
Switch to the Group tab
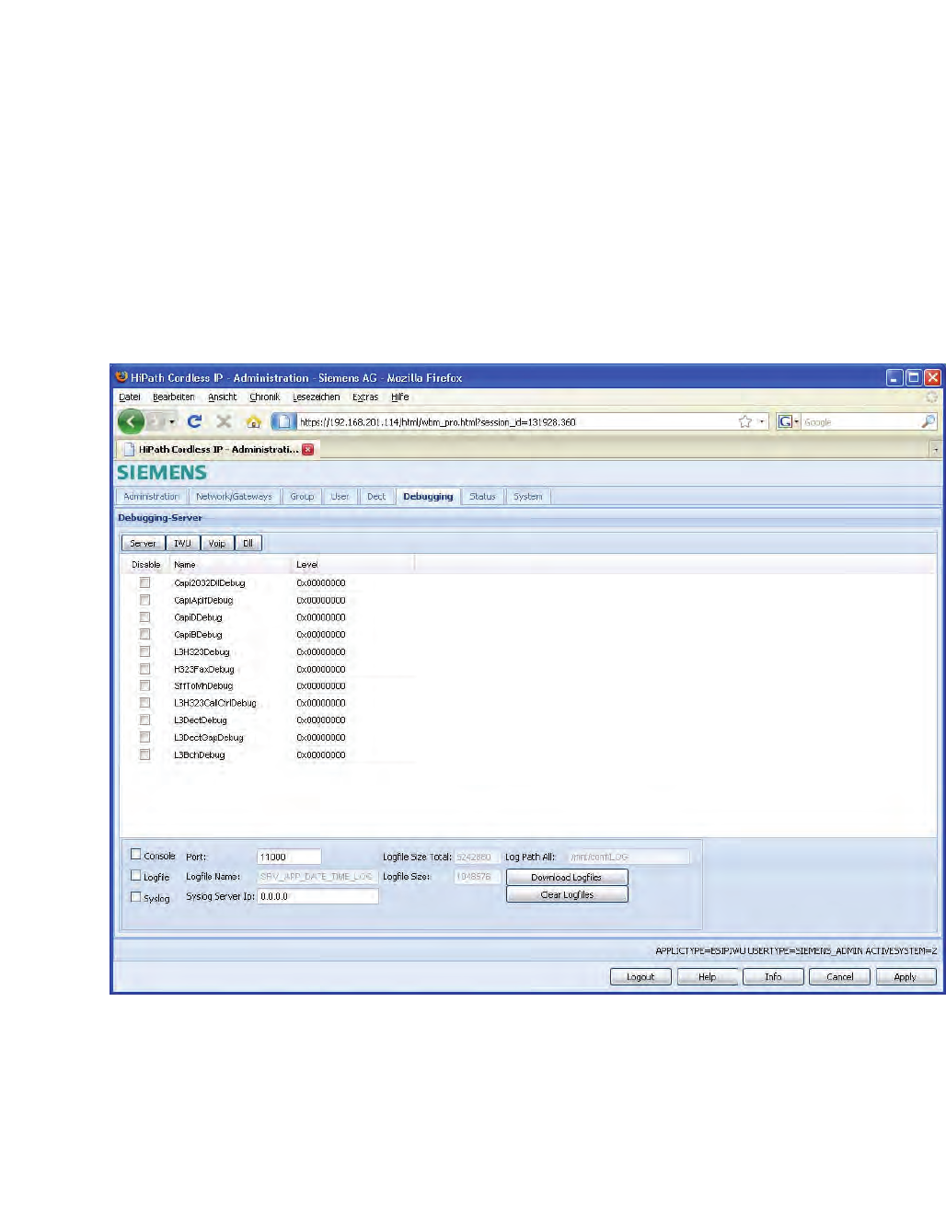(302, 497)
